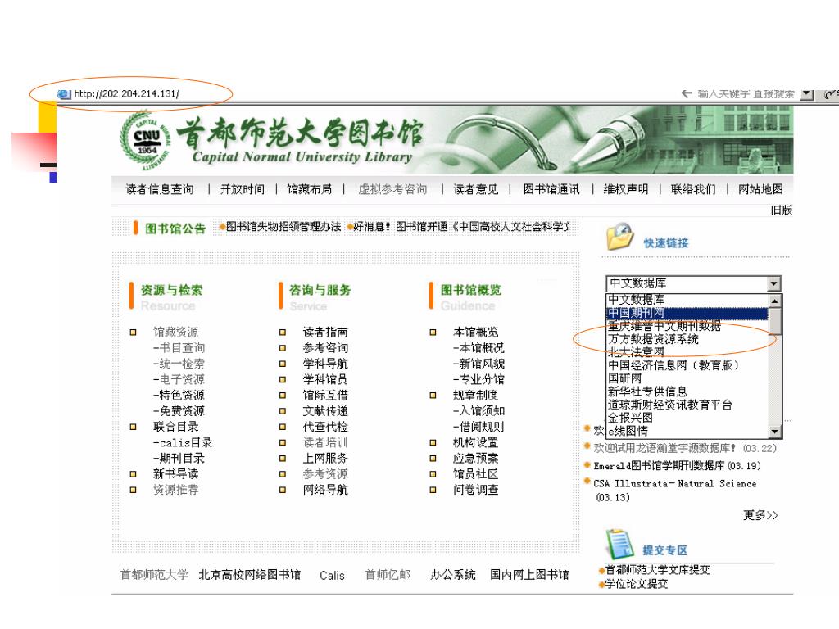Open 新馆风貌 link
Screen dimensions: 839x629
478,364
